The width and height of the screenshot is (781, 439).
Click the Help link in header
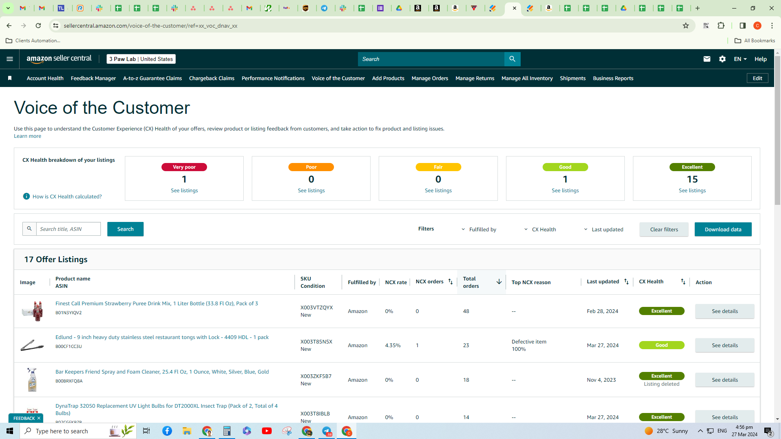click(x=761, y=59)
